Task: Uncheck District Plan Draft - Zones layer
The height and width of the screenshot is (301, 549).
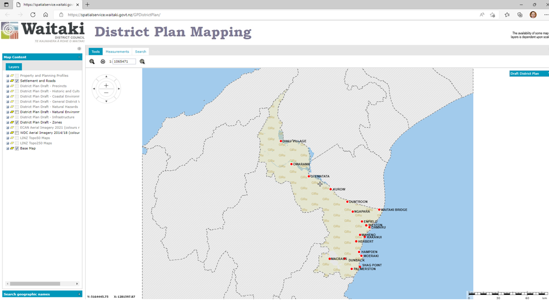Action: (17, 123)
